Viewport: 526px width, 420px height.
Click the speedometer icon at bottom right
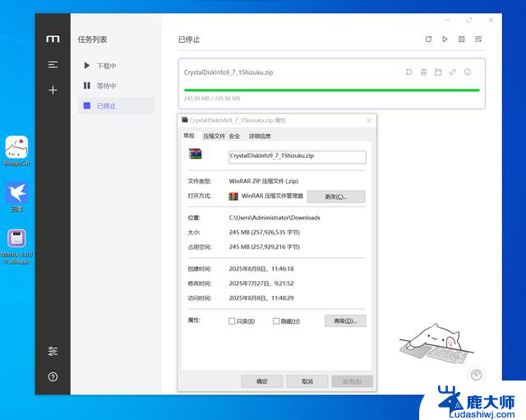477,375
